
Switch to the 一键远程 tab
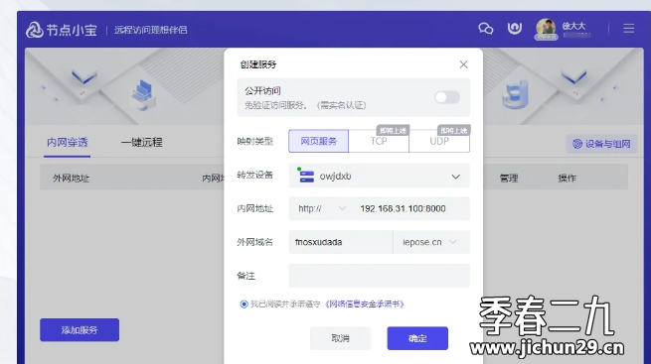(141, 143)
